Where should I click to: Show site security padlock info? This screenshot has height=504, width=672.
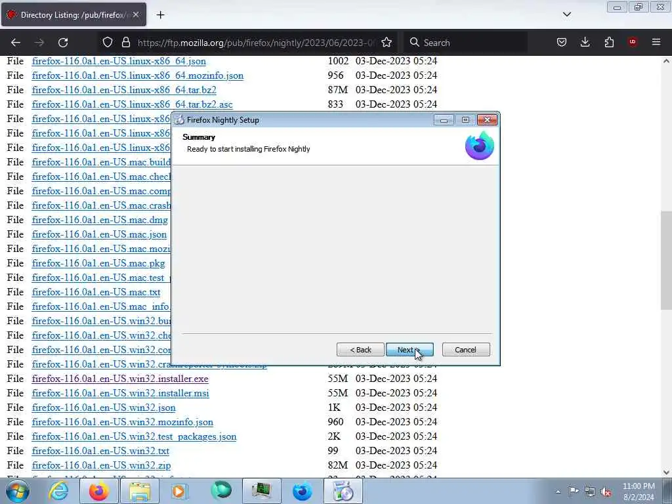pos(125,42)
